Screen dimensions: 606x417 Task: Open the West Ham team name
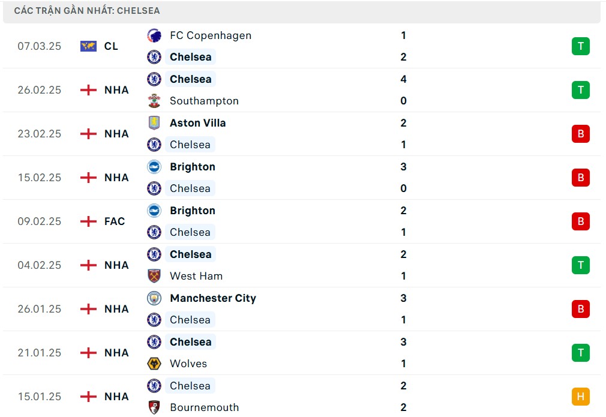click(x=196, y=276)
